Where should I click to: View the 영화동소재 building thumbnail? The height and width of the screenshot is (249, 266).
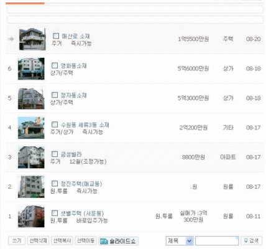[31, 68]
